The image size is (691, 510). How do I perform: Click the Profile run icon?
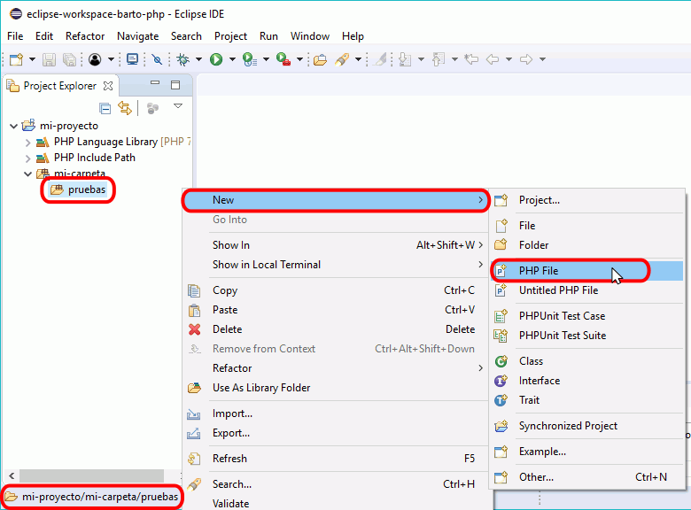(250, 59)
